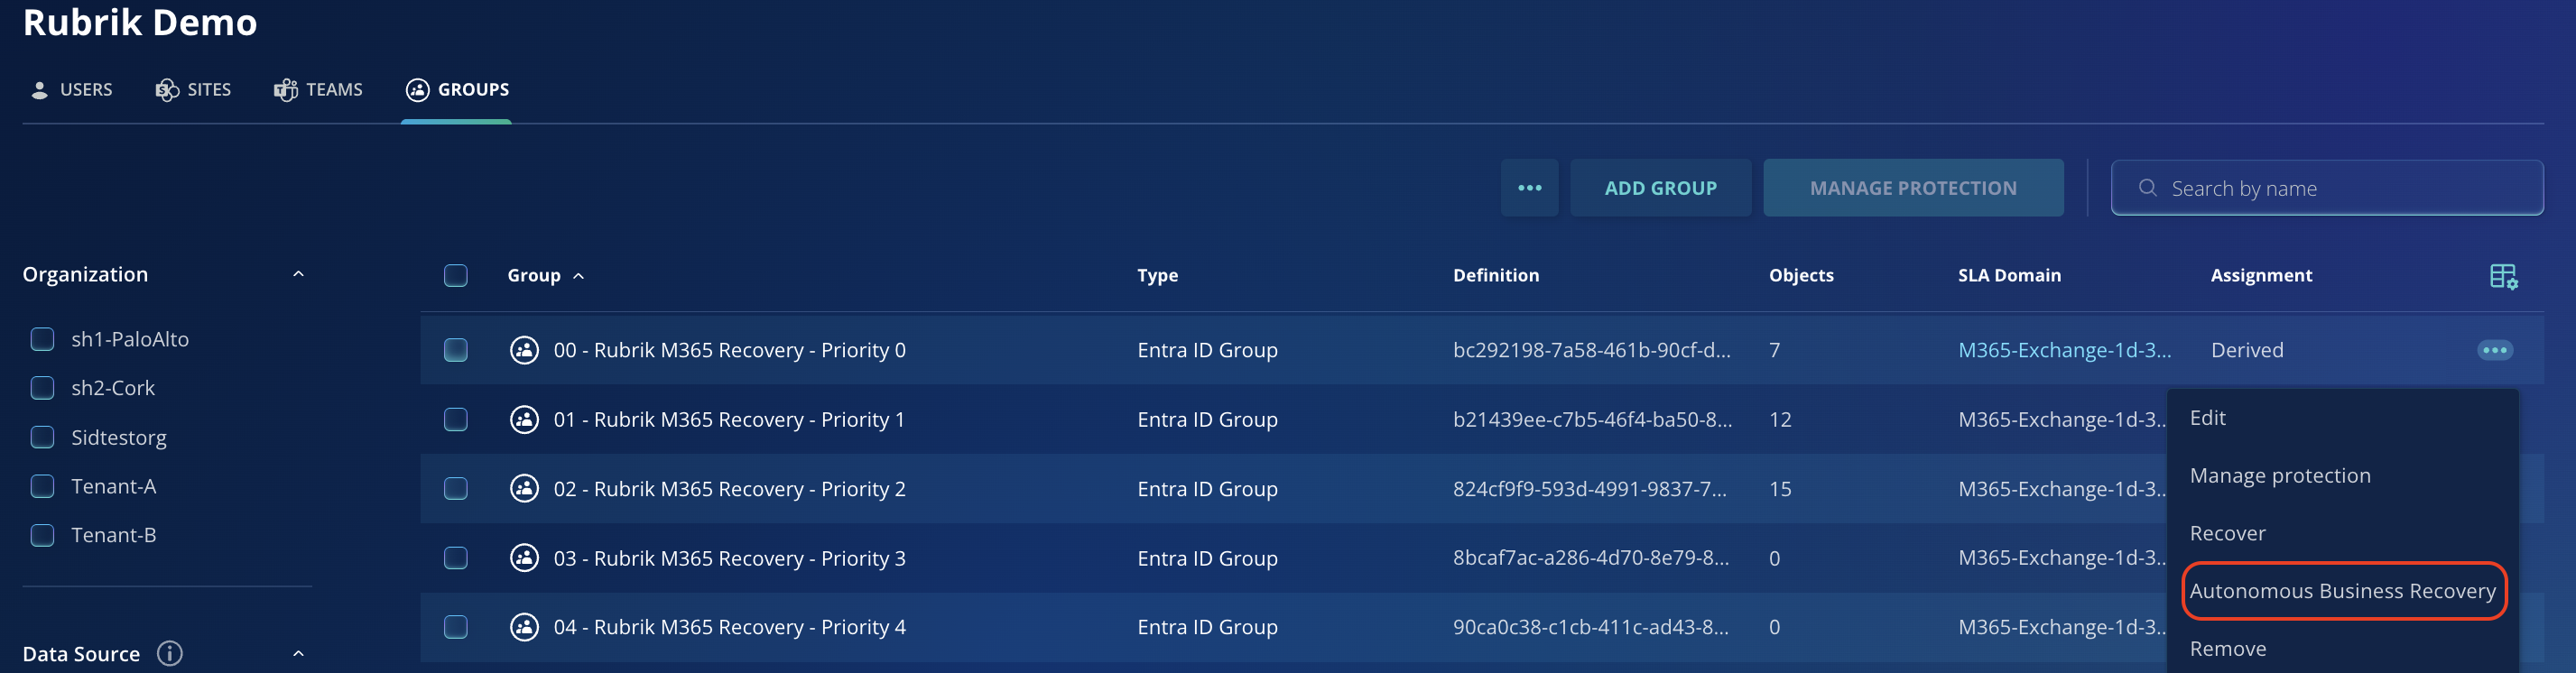Screen dimensions: 2576x673
Task: Click the toolbar ellipsis more-options button
Action: pyautogui.click(x=1528, y=188)
